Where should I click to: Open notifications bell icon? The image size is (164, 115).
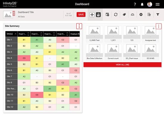click(142, 4)
